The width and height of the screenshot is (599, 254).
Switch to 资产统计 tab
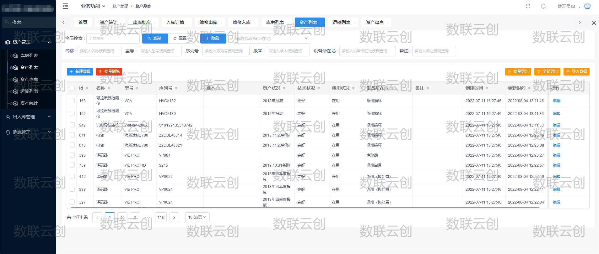tap(110, 22)
